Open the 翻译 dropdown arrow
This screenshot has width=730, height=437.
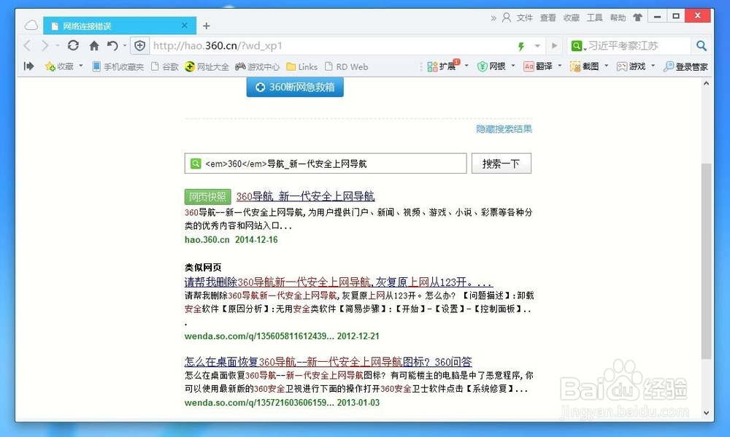(x=558, y=66)
